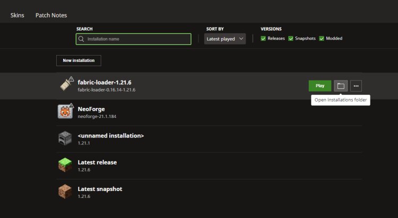Switch to the Skins tab
This screenshot has height=218, width=398.
[x=18, y=15]
